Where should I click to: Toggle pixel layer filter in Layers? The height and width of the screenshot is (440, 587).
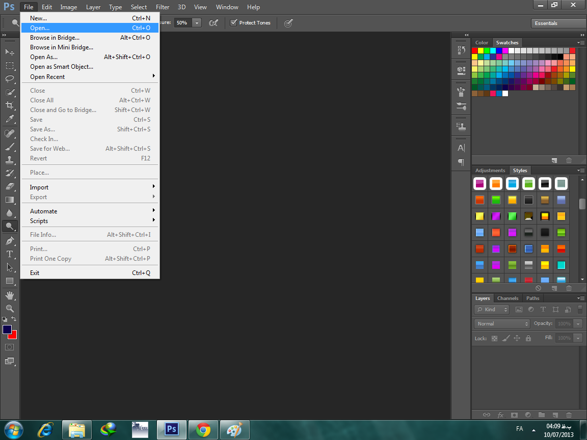click(x=519, y=310)
